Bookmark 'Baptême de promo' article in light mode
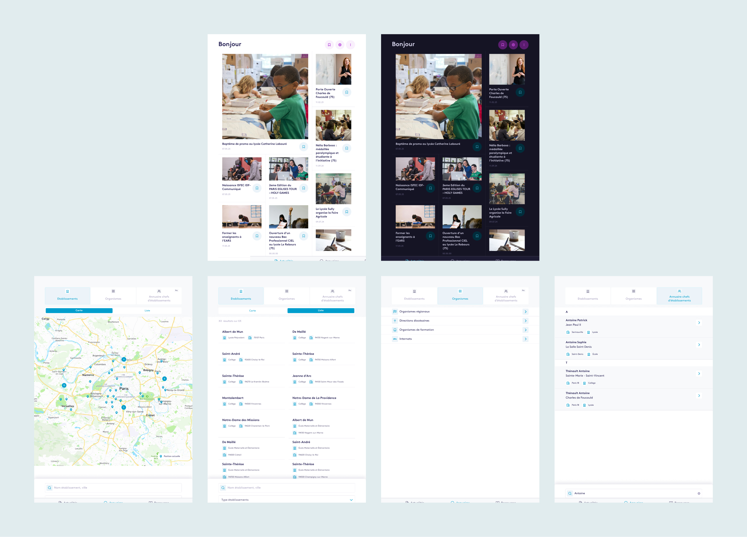 coord(303,147)
